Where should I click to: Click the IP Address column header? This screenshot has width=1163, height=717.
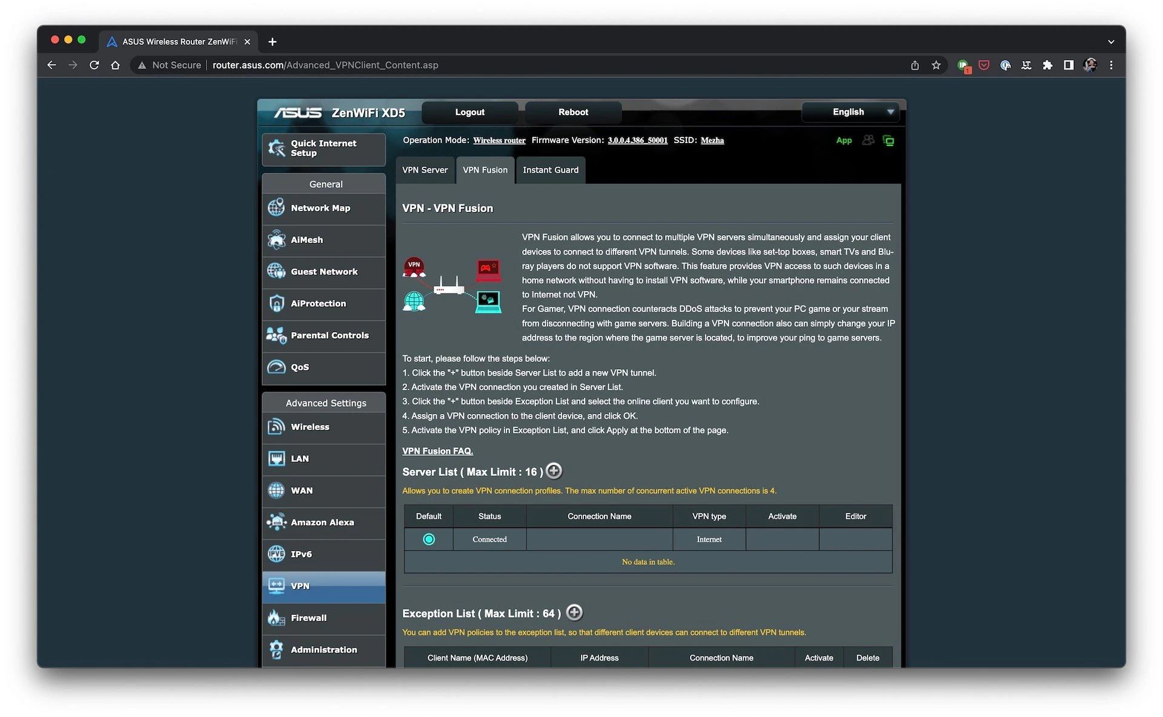click(x=599, y=658)
